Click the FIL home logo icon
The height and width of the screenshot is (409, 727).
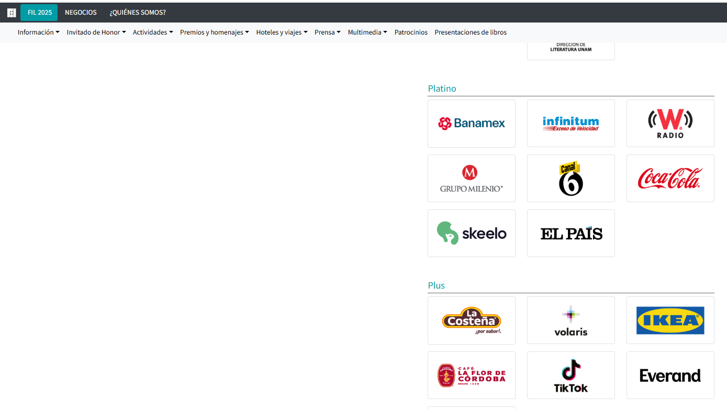[12, 13]
